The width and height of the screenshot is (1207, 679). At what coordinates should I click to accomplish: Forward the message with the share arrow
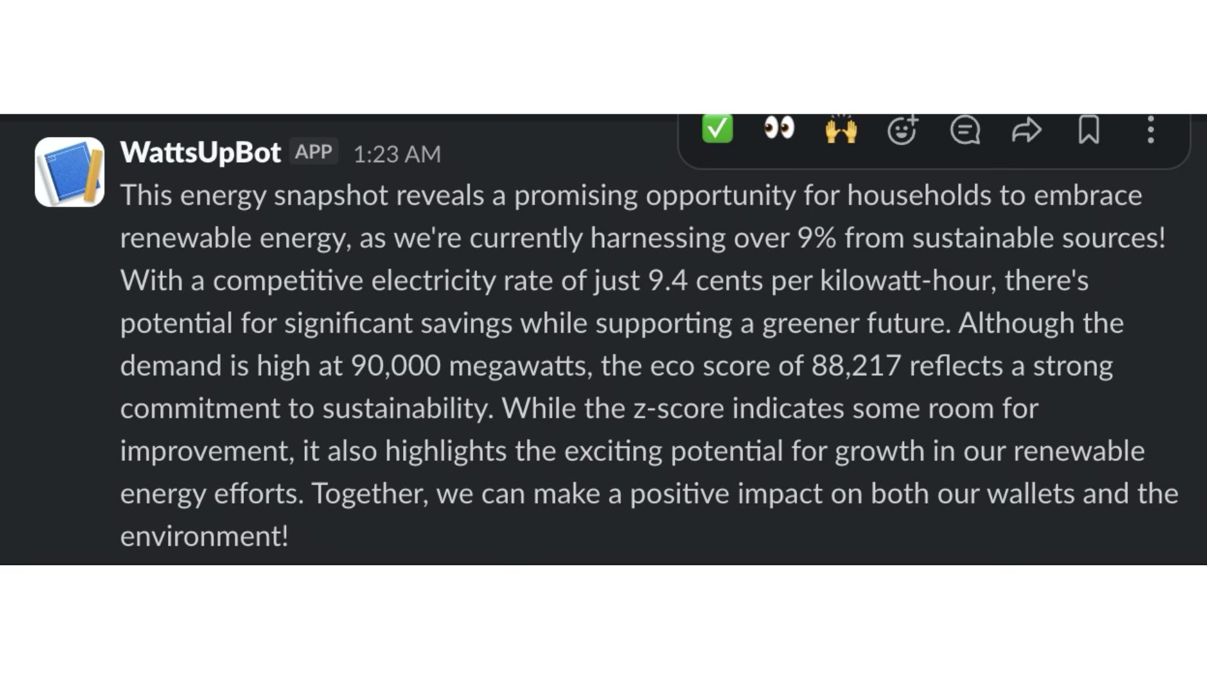click(1027, 130)
